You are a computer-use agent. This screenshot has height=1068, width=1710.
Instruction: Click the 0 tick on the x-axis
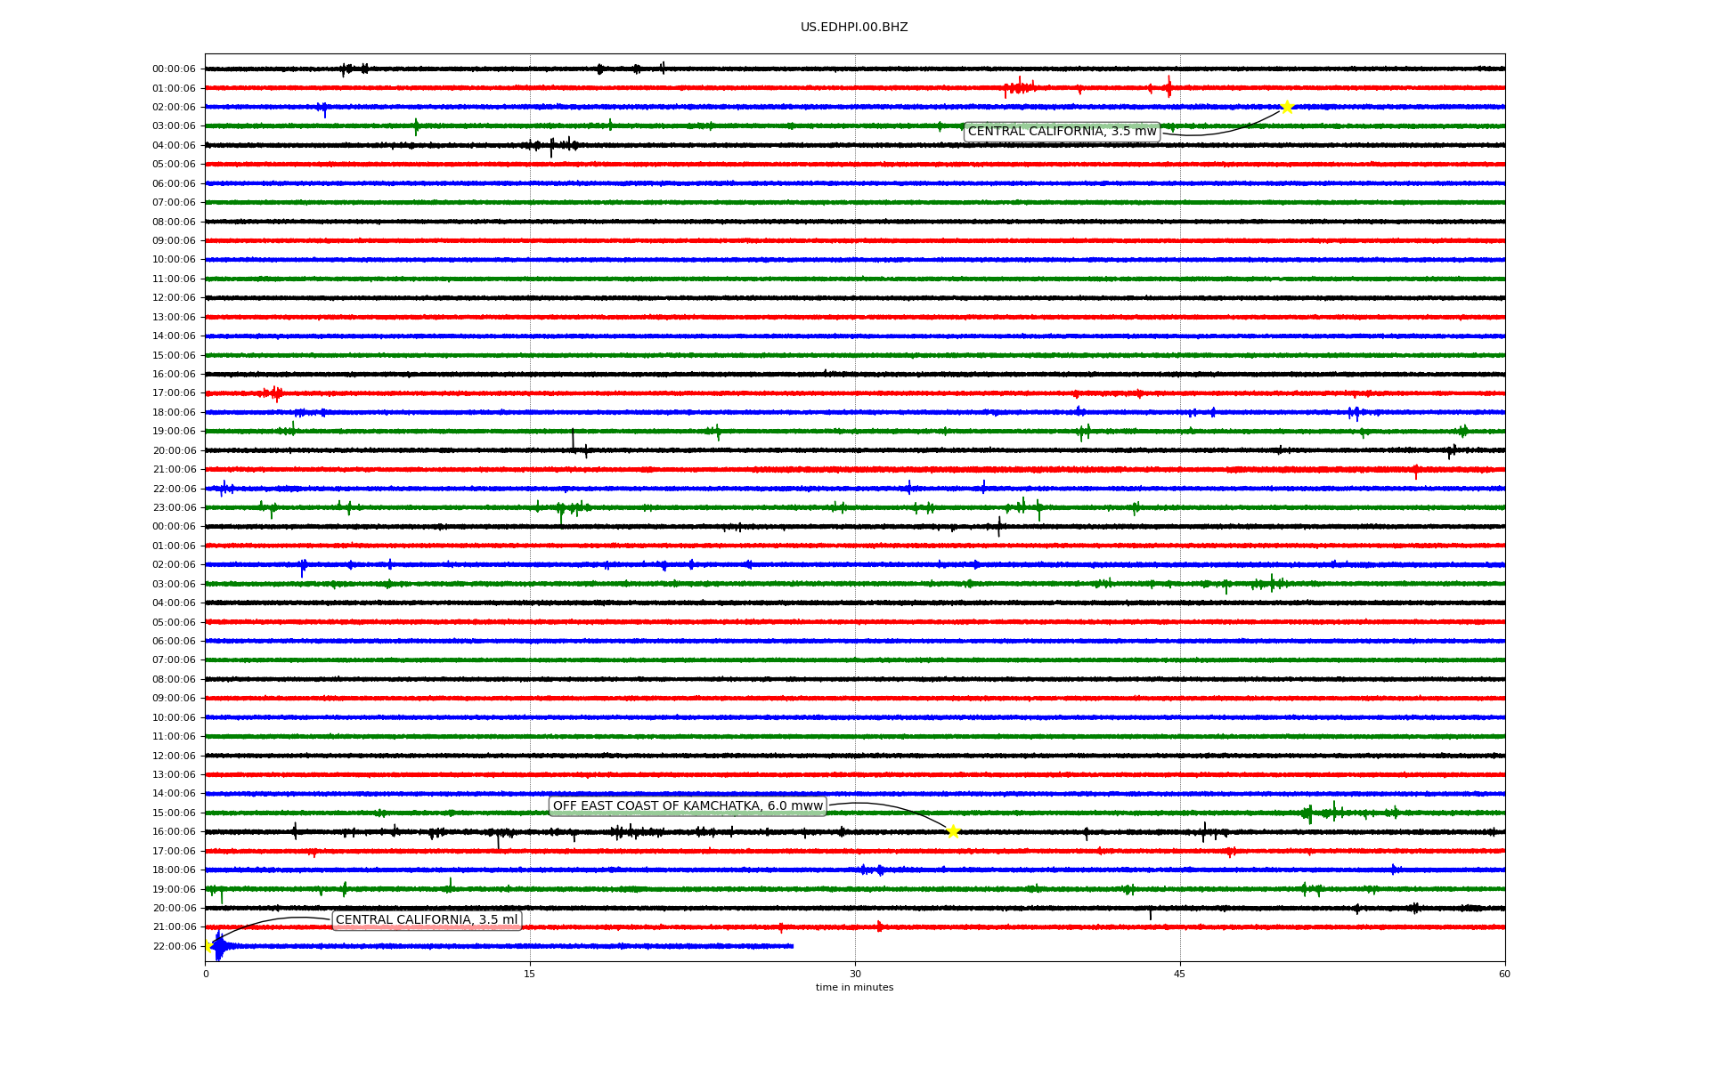click(206, 974)
